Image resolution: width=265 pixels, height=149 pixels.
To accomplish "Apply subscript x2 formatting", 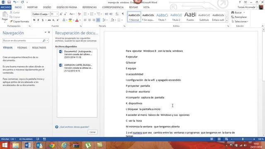I will [x=53, y=20].
